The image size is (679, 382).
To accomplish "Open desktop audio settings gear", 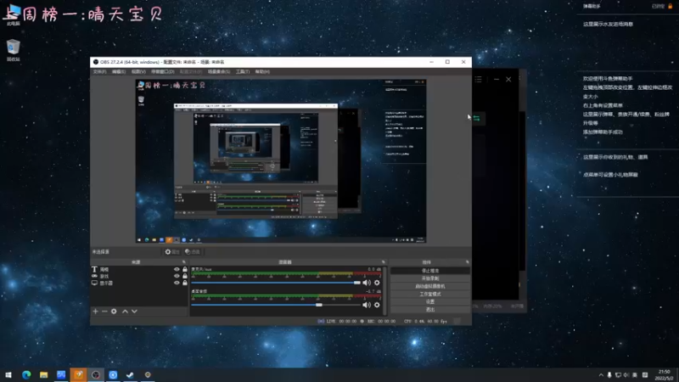I will pos(377,305).
